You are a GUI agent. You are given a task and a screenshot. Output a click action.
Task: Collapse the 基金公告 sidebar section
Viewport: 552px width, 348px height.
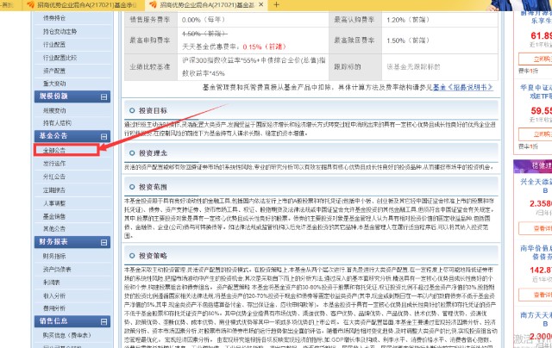pos(103,136)
